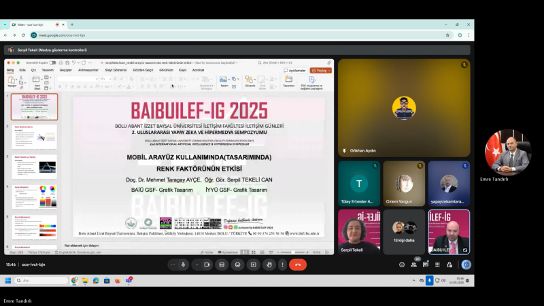The width and height of the screenshot is (544, 306).
Task: Open meeting details info icon
Action: click(x=402, y=265)
